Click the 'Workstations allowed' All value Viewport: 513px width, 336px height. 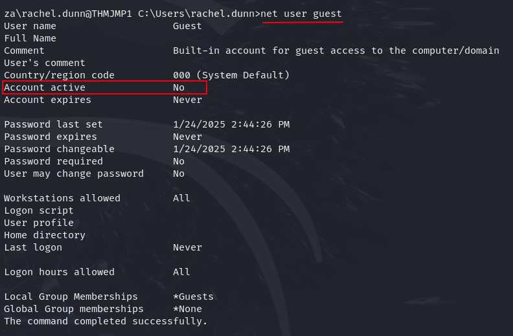coord(181,198)
